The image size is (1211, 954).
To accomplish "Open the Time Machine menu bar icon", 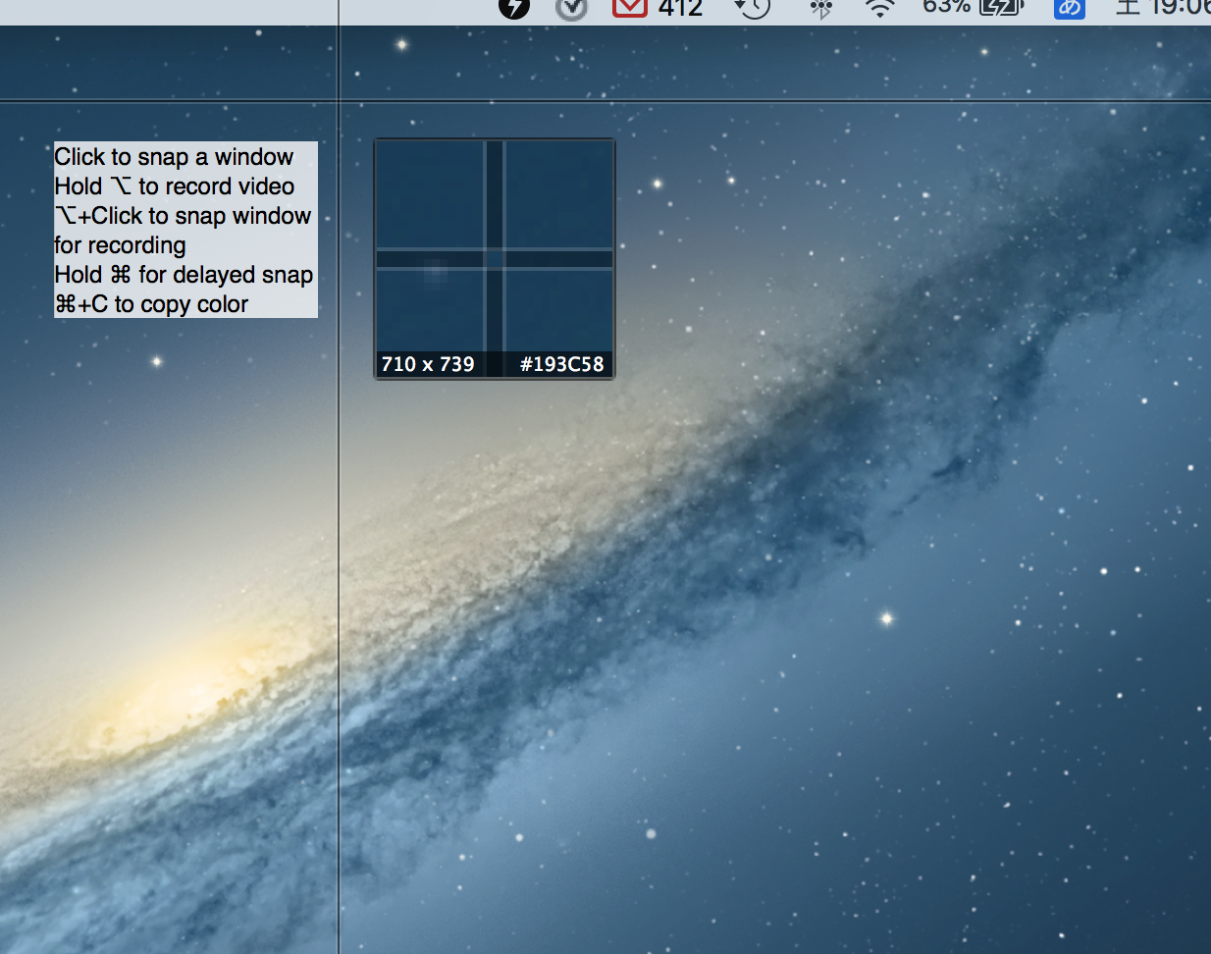I will pyautogui.click(x=753, y=8).
